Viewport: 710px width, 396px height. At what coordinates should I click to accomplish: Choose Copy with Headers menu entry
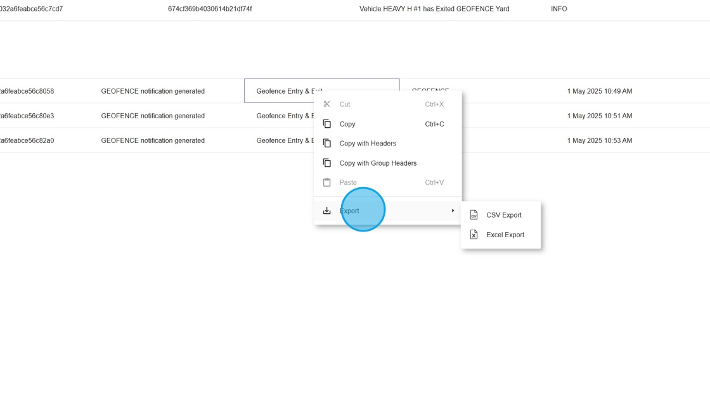coord(368,144)
